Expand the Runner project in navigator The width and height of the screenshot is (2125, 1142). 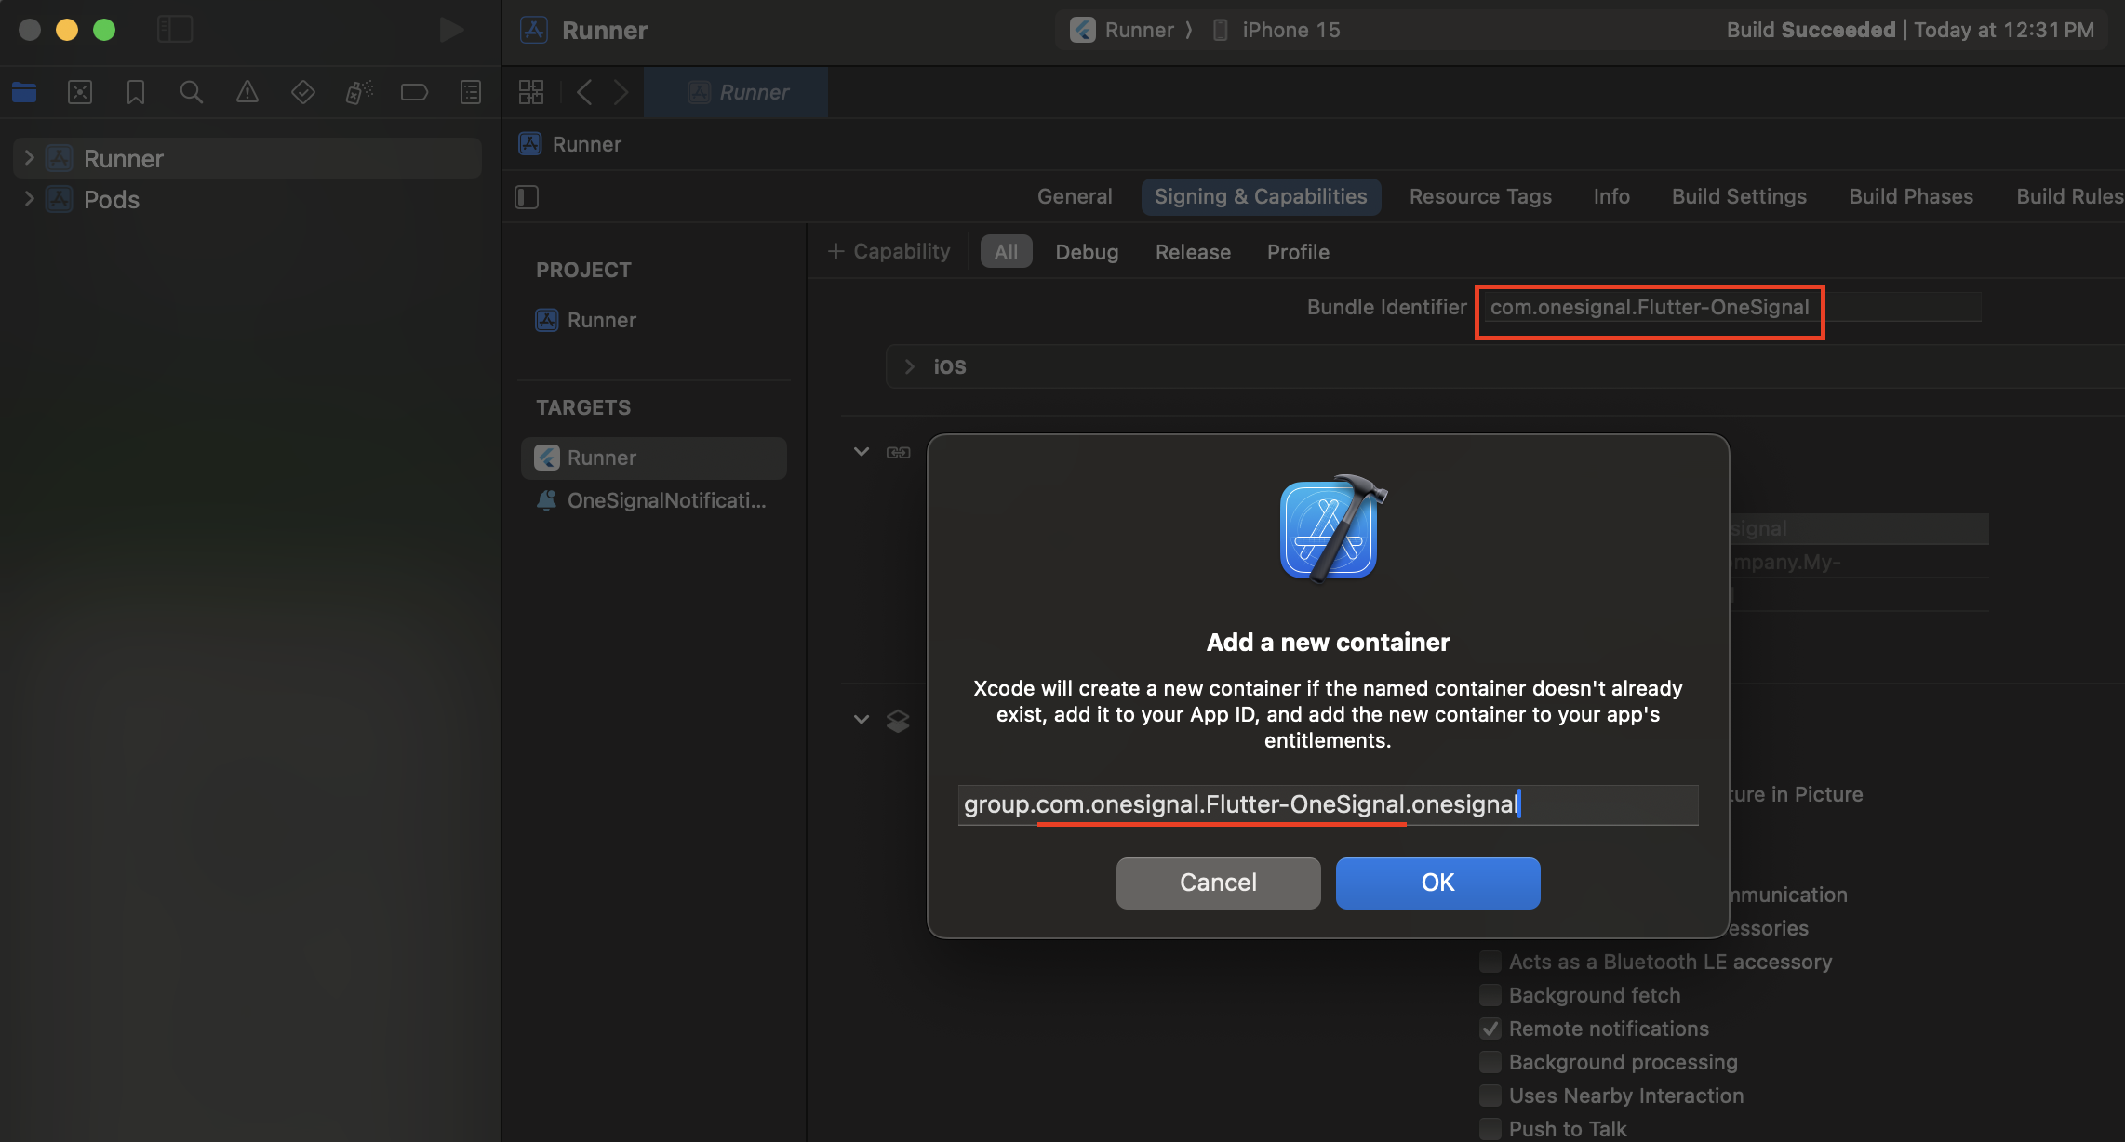point(29,158)
